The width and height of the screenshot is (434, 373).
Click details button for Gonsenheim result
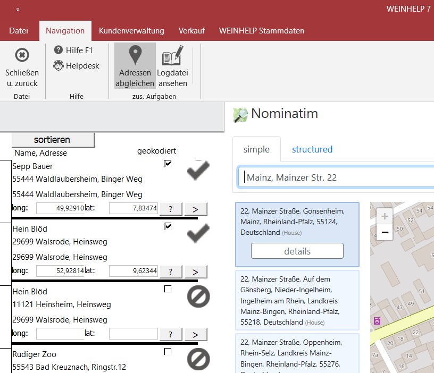(297, 251)
